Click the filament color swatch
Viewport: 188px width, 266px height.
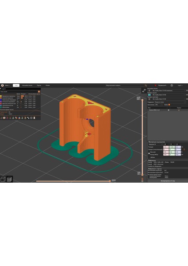coord(149,95)
